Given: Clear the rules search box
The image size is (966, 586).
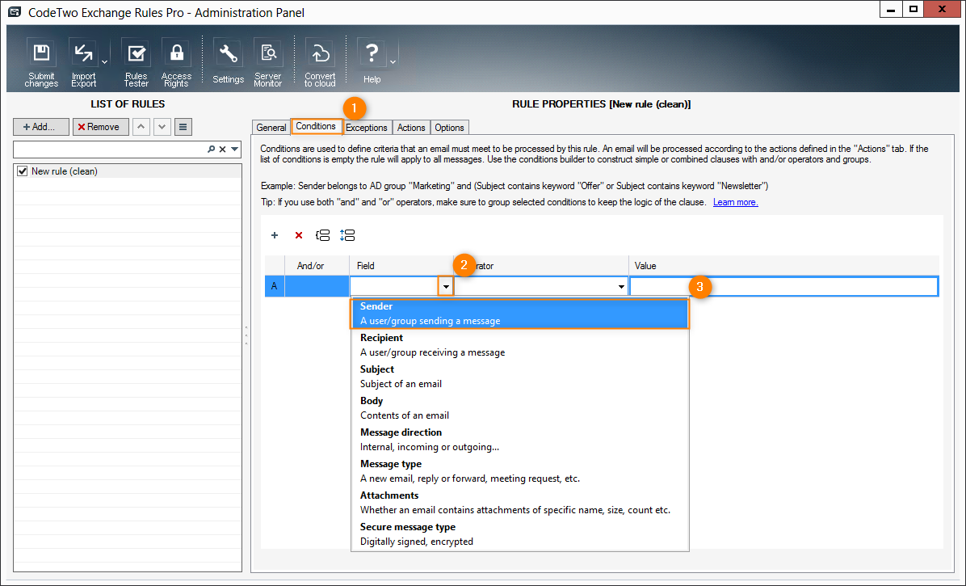Looking at the screenshot, I should click(222, 149).
